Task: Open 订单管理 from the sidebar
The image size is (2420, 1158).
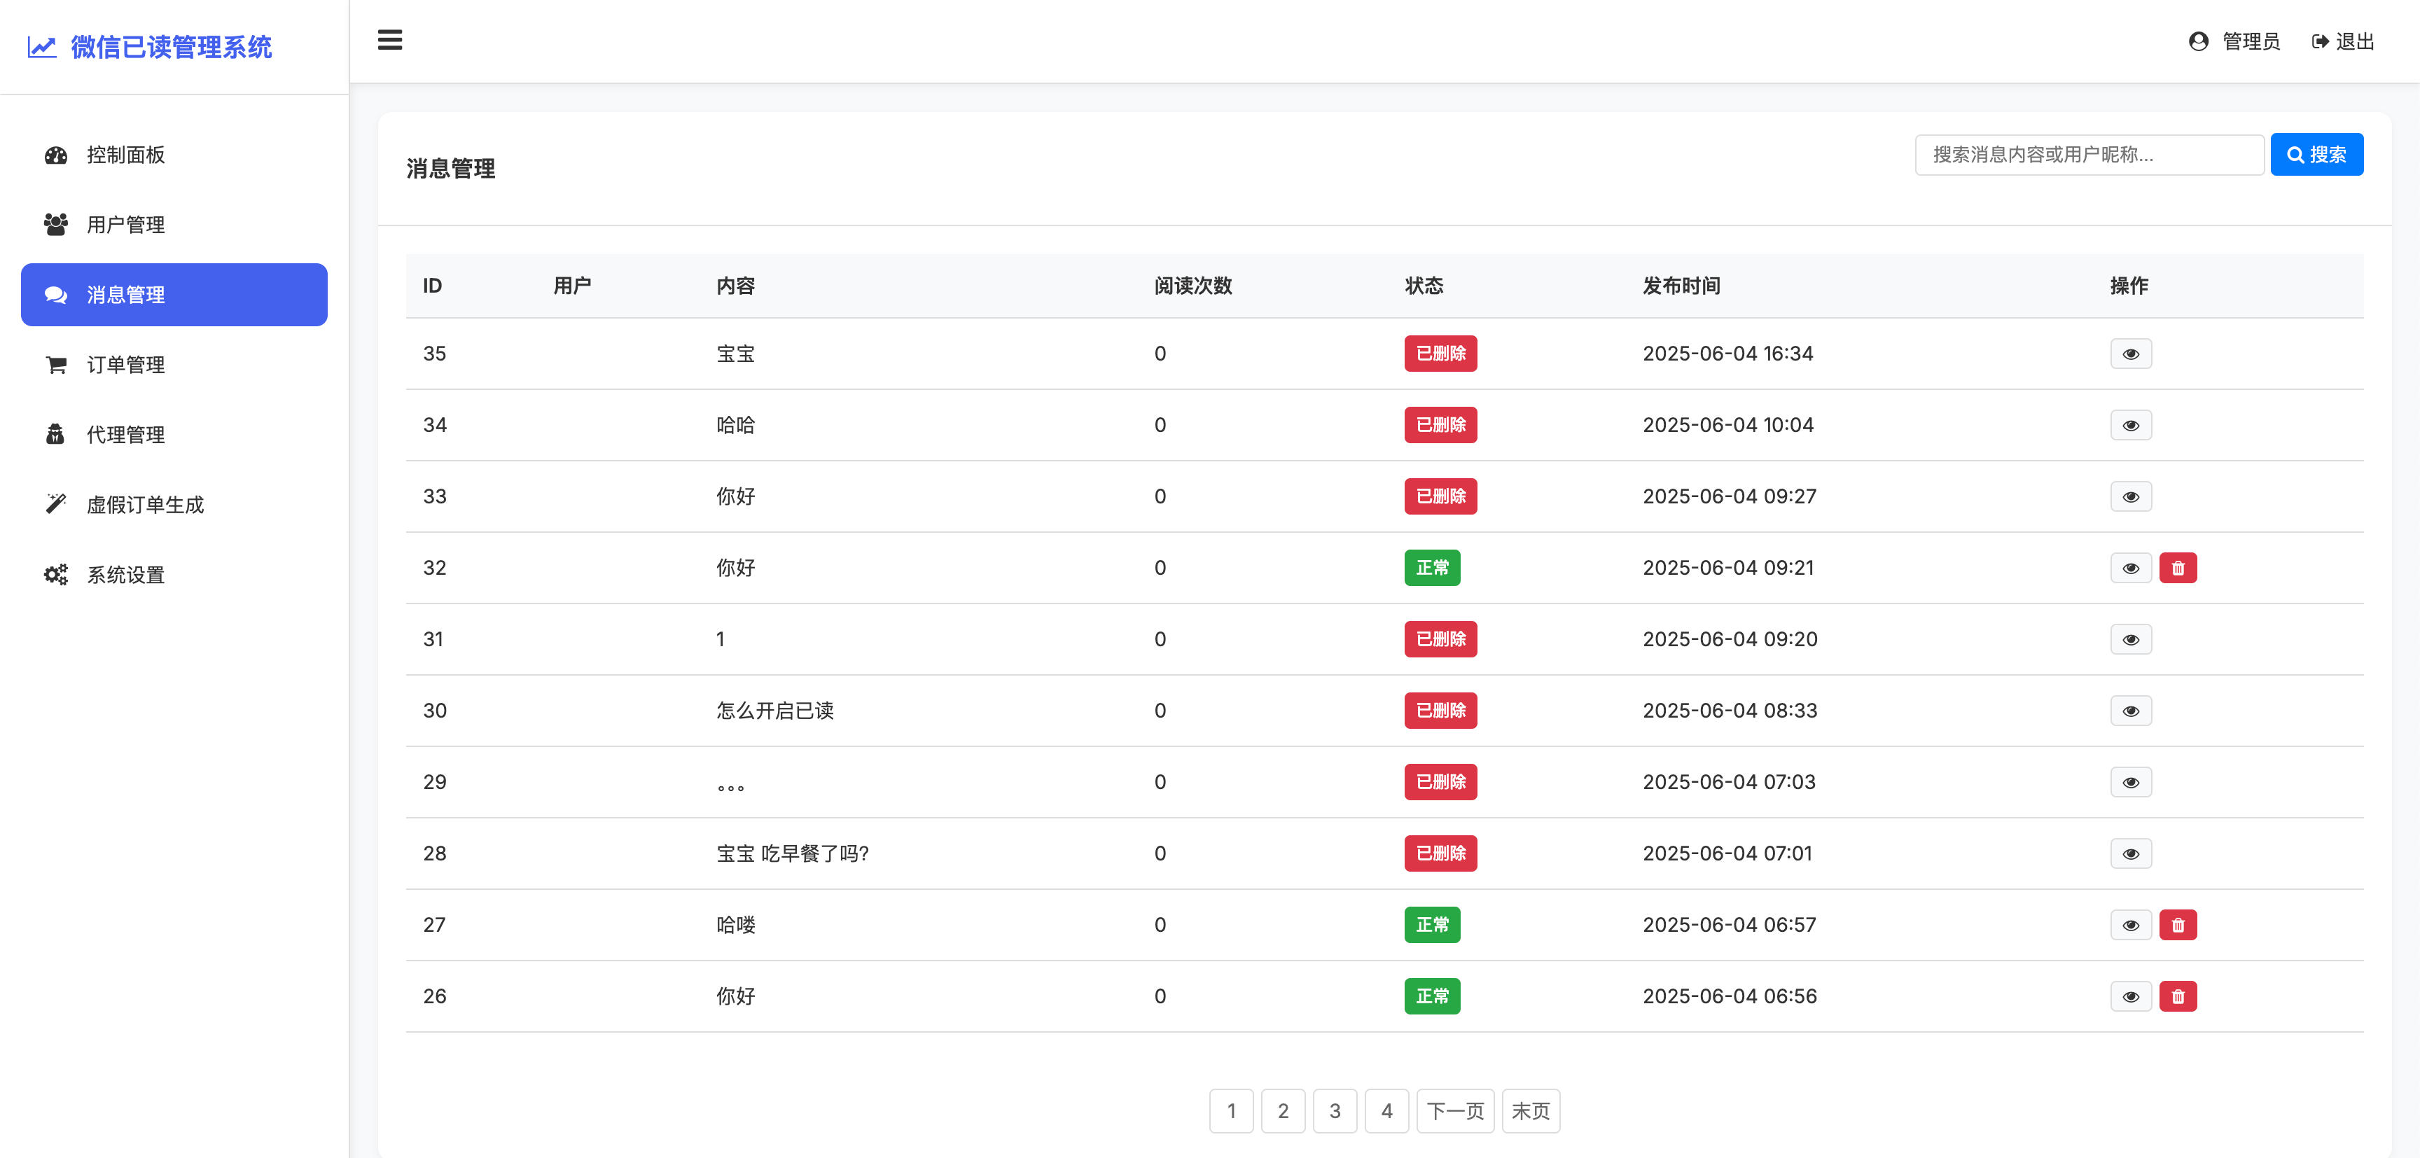Action: point(174,364)
